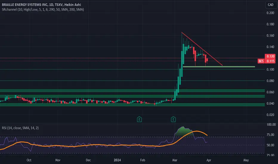This screenshot has height=164, width=278.
Task: Open the February earnings E marker
Action: 139,119
